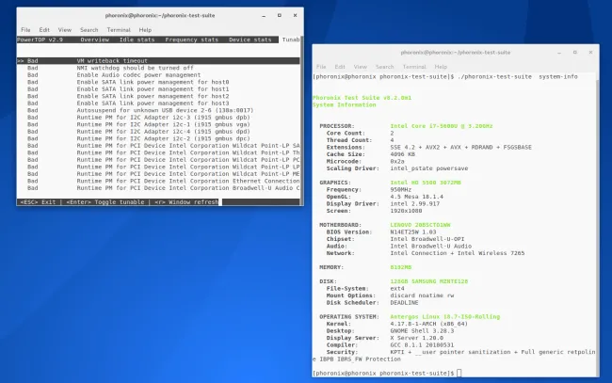The image size is (612, 383).
Task: Click the '1920x1080' screen value
Action: pyautogui.click(x=406, y=211)
